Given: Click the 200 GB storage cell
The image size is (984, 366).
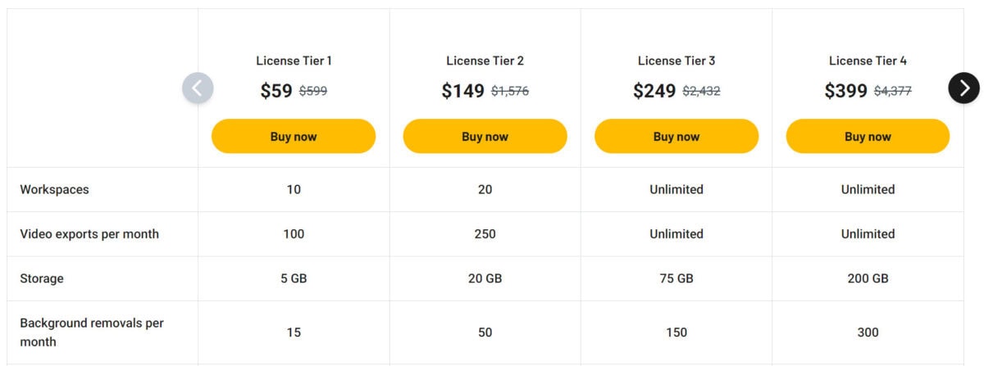Looking at the screenshot, I should pyautogui.click(x=868, y=278).
